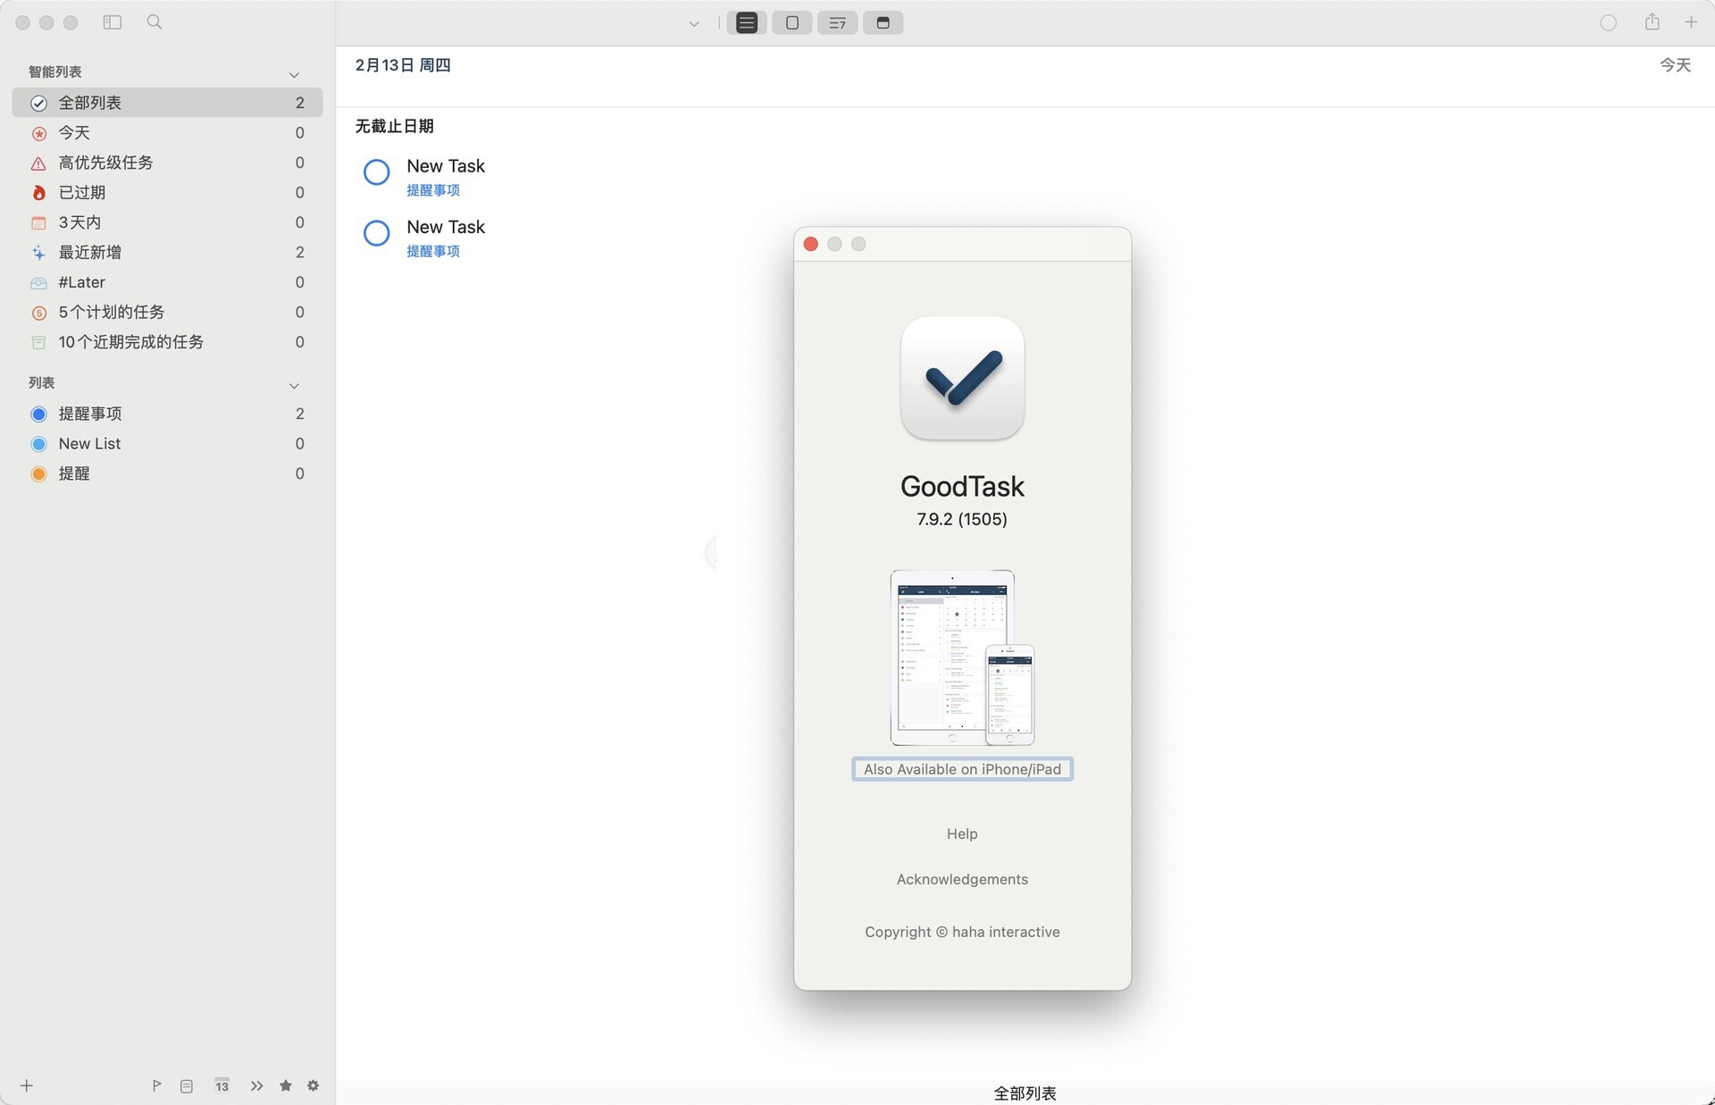Viewport: 1715px width, 1105px height.
Task: Click 提醒事项 tag under second task
Action: click(x=433, y=251)
